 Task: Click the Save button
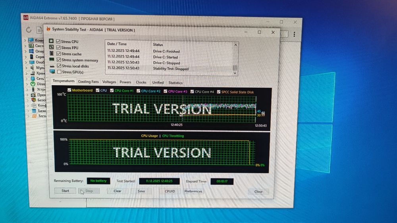pos(141,191)
